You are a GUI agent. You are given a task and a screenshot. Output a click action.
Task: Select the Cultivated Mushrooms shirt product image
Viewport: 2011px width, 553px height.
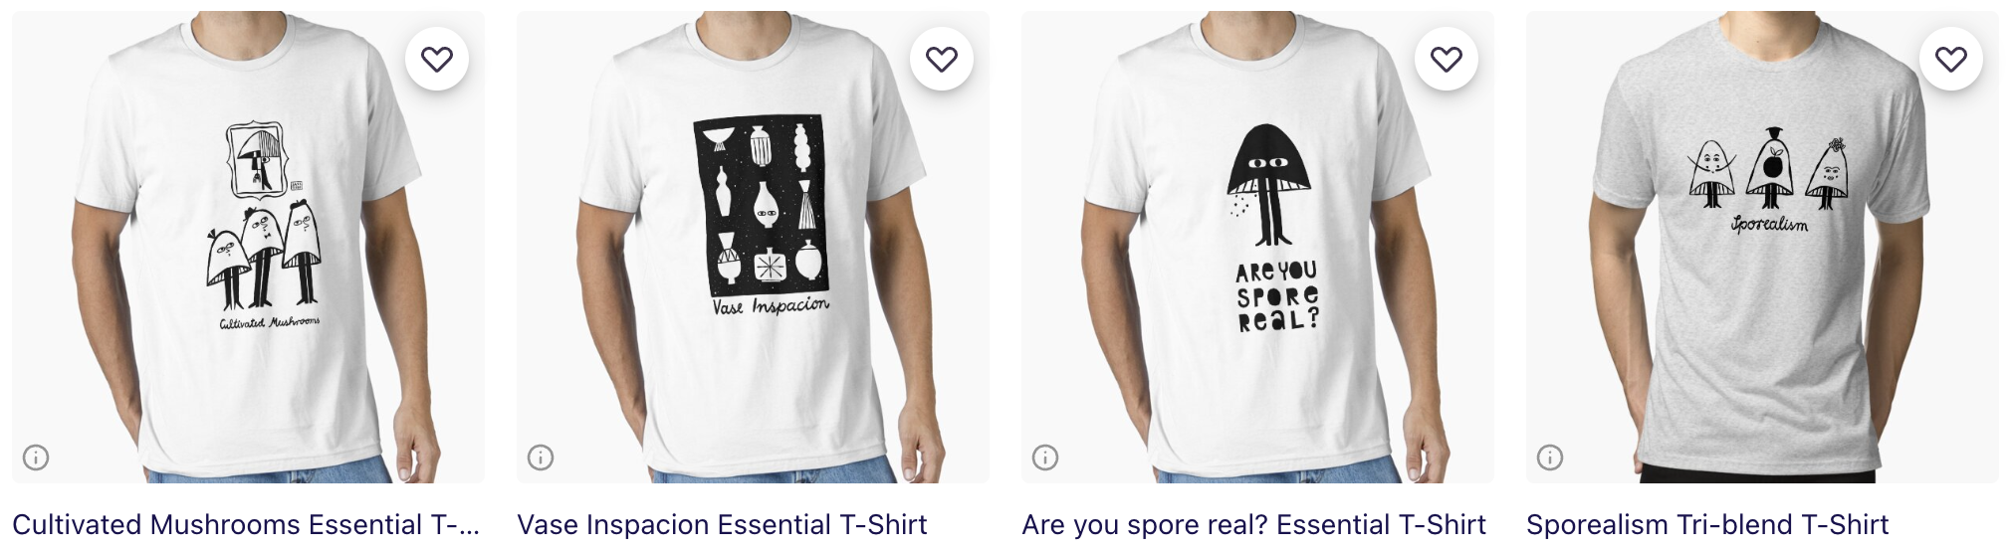pyautogui.click(x=248, y=247)
